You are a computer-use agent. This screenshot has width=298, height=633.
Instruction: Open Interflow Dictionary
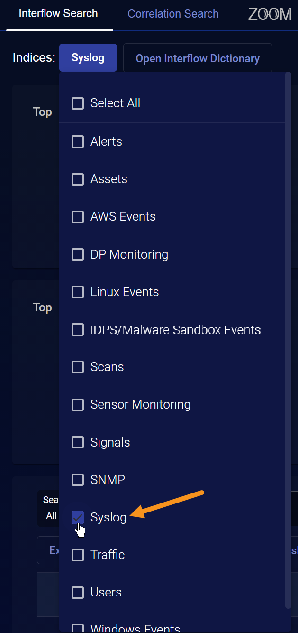tap(198, 58)
